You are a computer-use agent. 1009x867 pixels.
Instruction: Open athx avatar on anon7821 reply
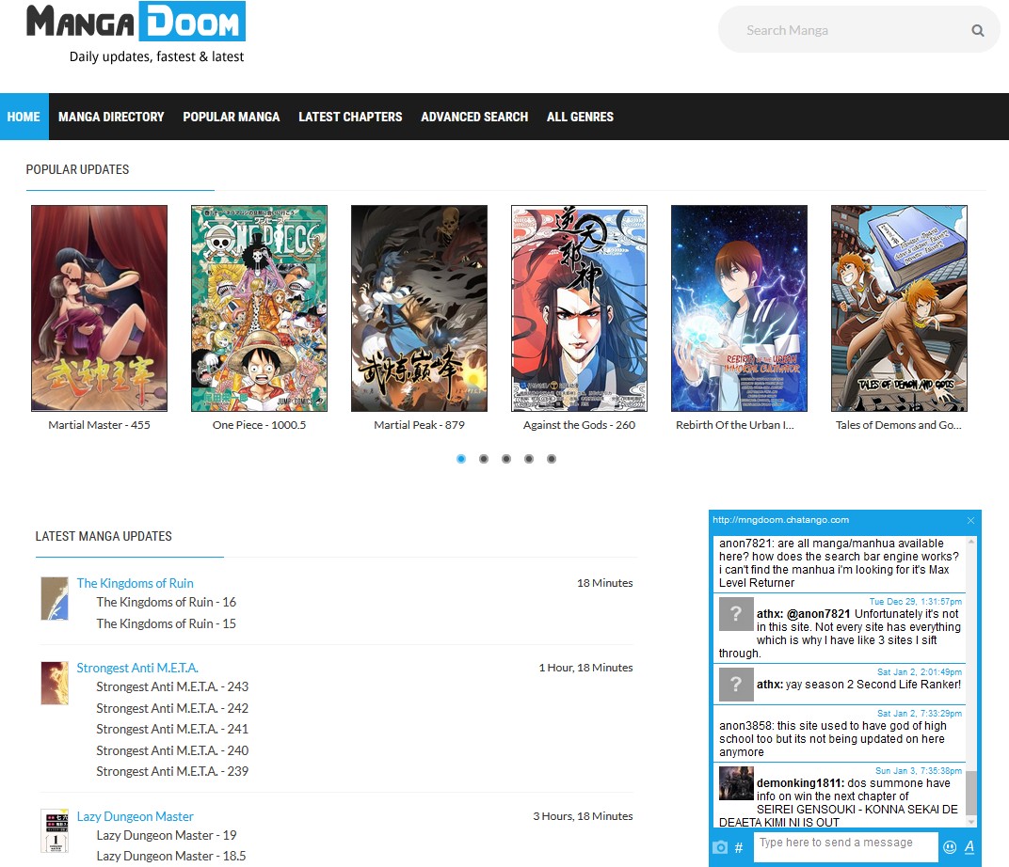click(736, 614)
